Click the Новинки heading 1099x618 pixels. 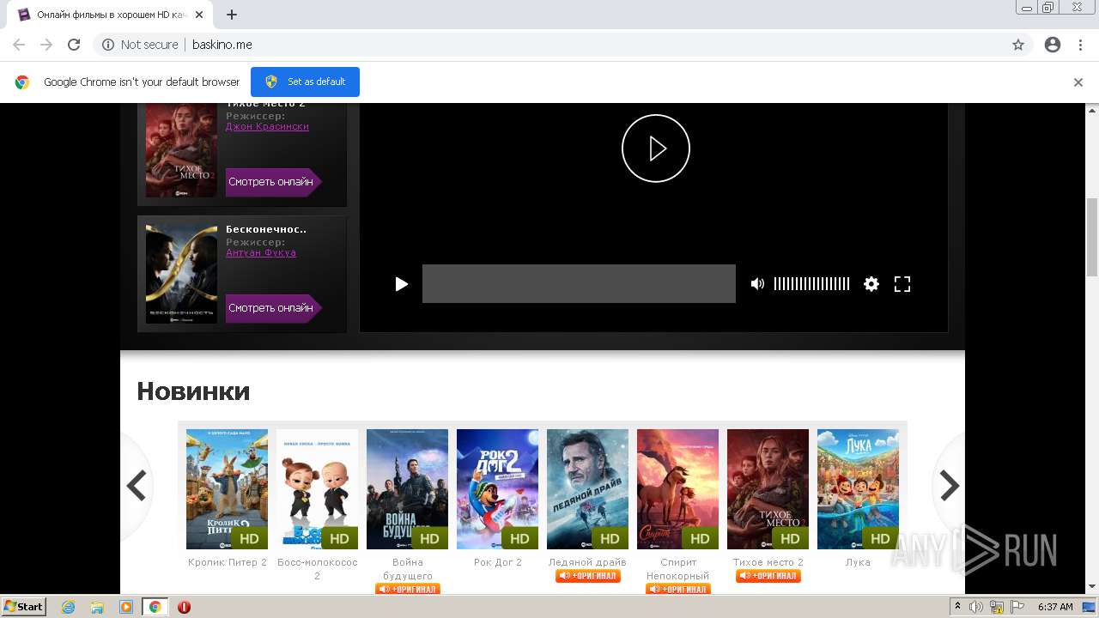pos(193,391)
